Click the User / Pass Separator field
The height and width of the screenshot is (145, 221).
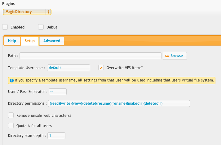click(x=58, y=92)
